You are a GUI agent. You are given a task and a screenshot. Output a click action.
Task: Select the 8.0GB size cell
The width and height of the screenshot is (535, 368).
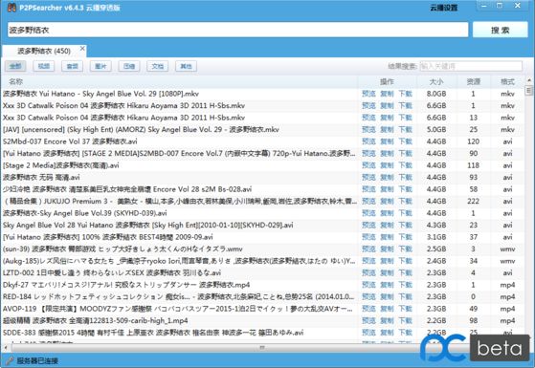tap(436, 94)
